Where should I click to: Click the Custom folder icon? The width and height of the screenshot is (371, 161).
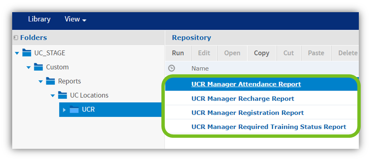pyautogui.click(x=39, y=67)
